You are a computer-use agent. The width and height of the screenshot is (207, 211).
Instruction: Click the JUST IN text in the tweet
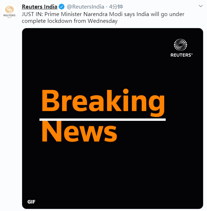coord(32,14)
